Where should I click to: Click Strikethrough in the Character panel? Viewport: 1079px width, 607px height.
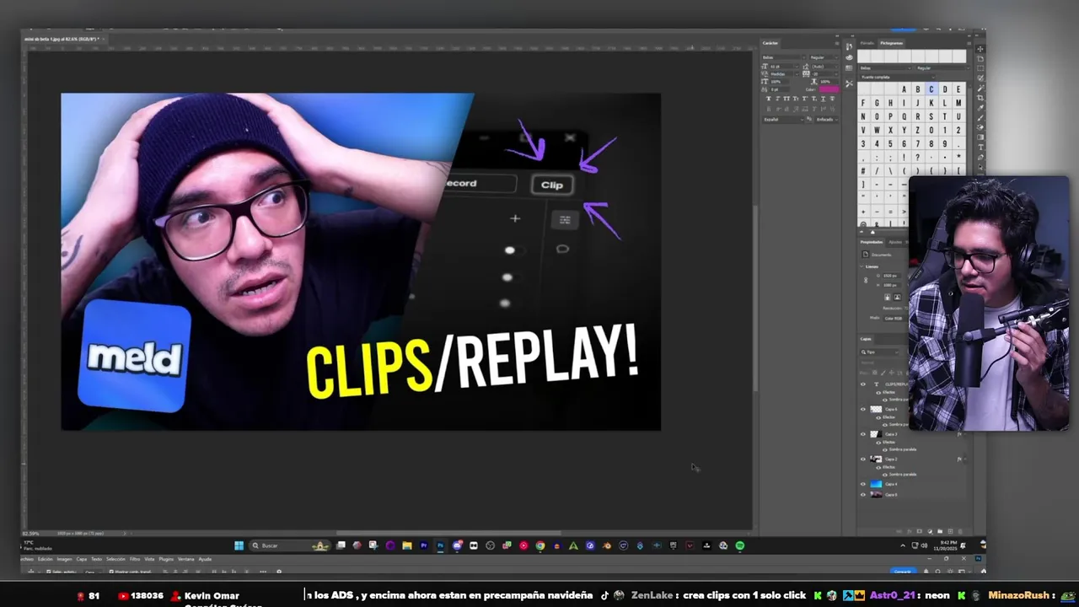point(832,99)
